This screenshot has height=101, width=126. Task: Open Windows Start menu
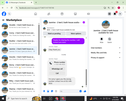pyautogui.click(x=3, y=98)
